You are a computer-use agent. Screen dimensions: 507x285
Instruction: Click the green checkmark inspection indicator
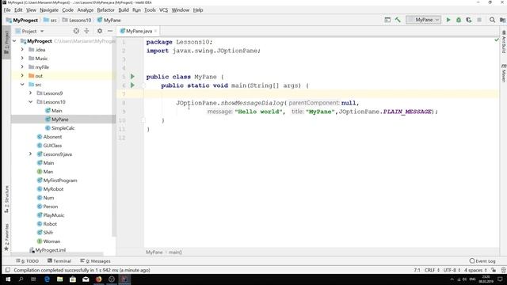click(497, 40)
